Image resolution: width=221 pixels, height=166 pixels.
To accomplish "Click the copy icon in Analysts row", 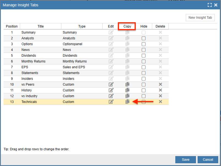I will 127,38.
